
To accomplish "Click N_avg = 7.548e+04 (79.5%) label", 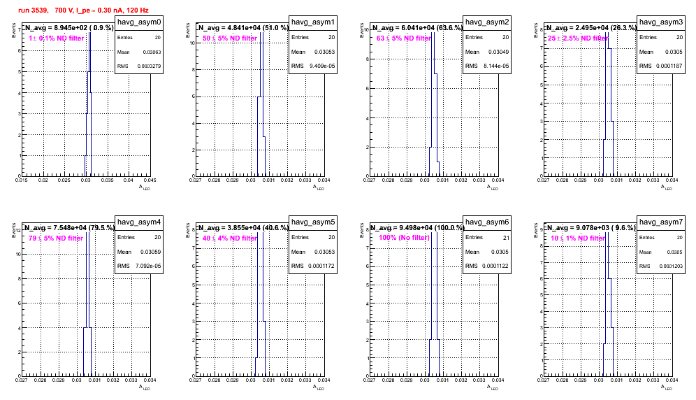I will click(x=69, y=227).
